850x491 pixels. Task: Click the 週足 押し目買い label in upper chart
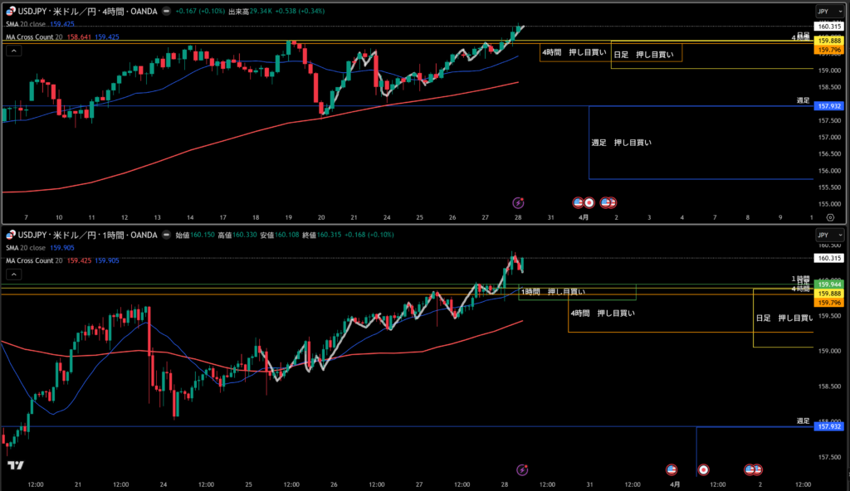tap(621, 143)
